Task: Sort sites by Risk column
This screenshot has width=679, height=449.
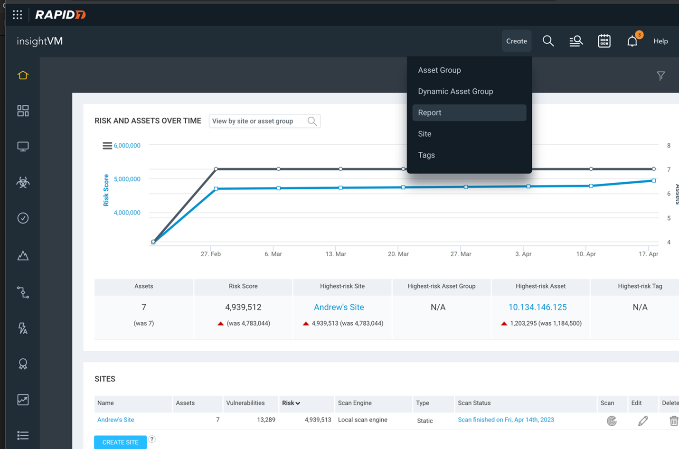Action: [291, 403]
